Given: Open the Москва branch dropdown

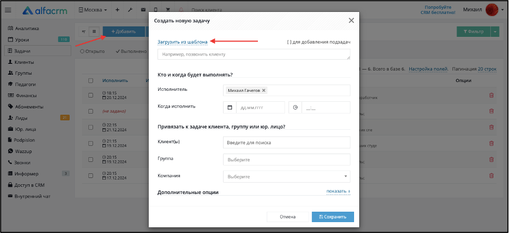Looking at the screenshot, I should coord(93,10).
